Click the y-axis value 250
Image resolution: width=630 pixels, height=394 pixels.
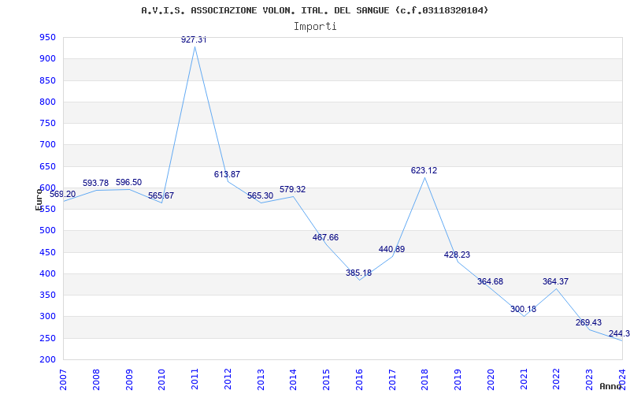[x=47, y=338]
